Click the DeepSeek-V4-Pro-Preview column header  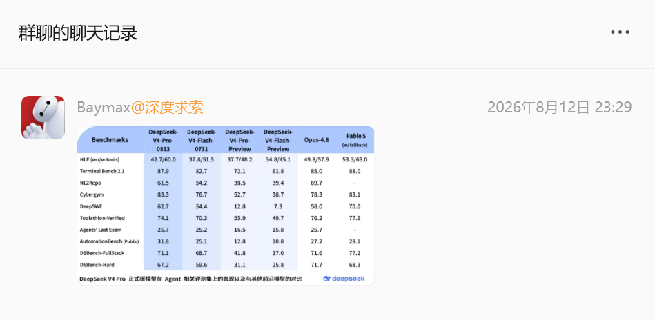point(239,140)
